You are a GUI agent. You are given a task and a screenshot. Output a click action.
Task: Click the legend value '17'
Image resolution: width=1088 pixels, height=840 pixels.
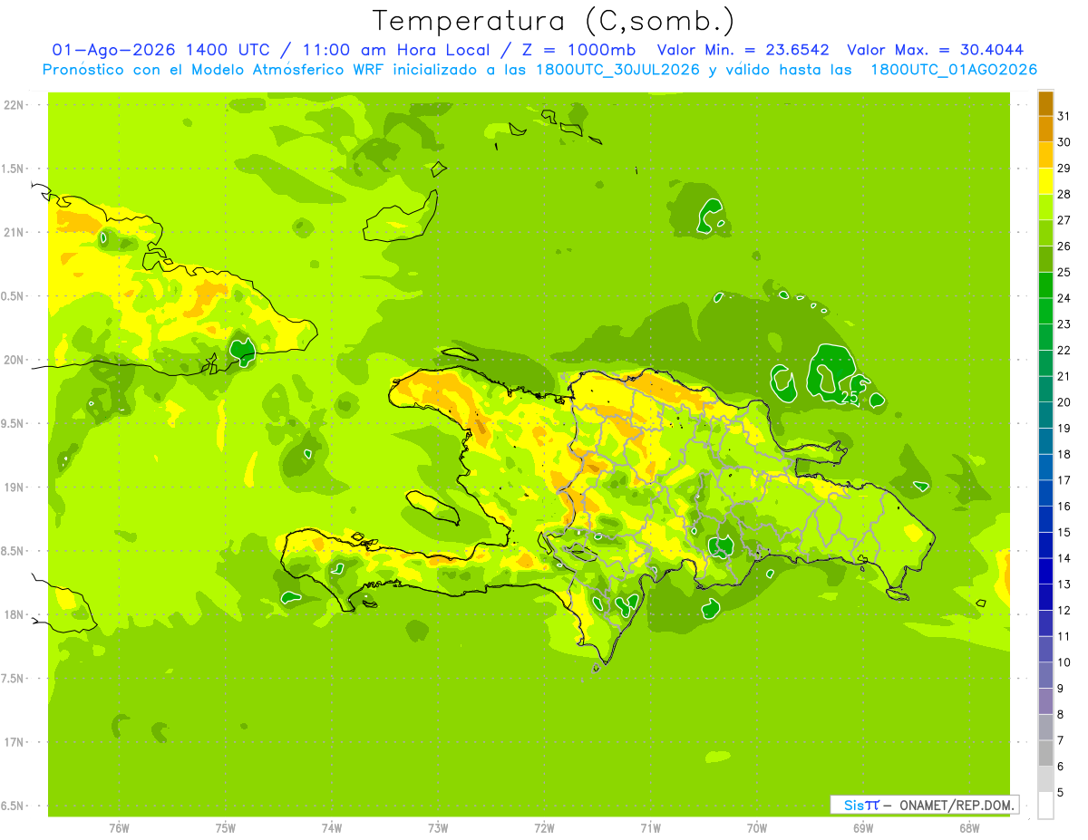pyautogui.click(x=1064, y=480)
